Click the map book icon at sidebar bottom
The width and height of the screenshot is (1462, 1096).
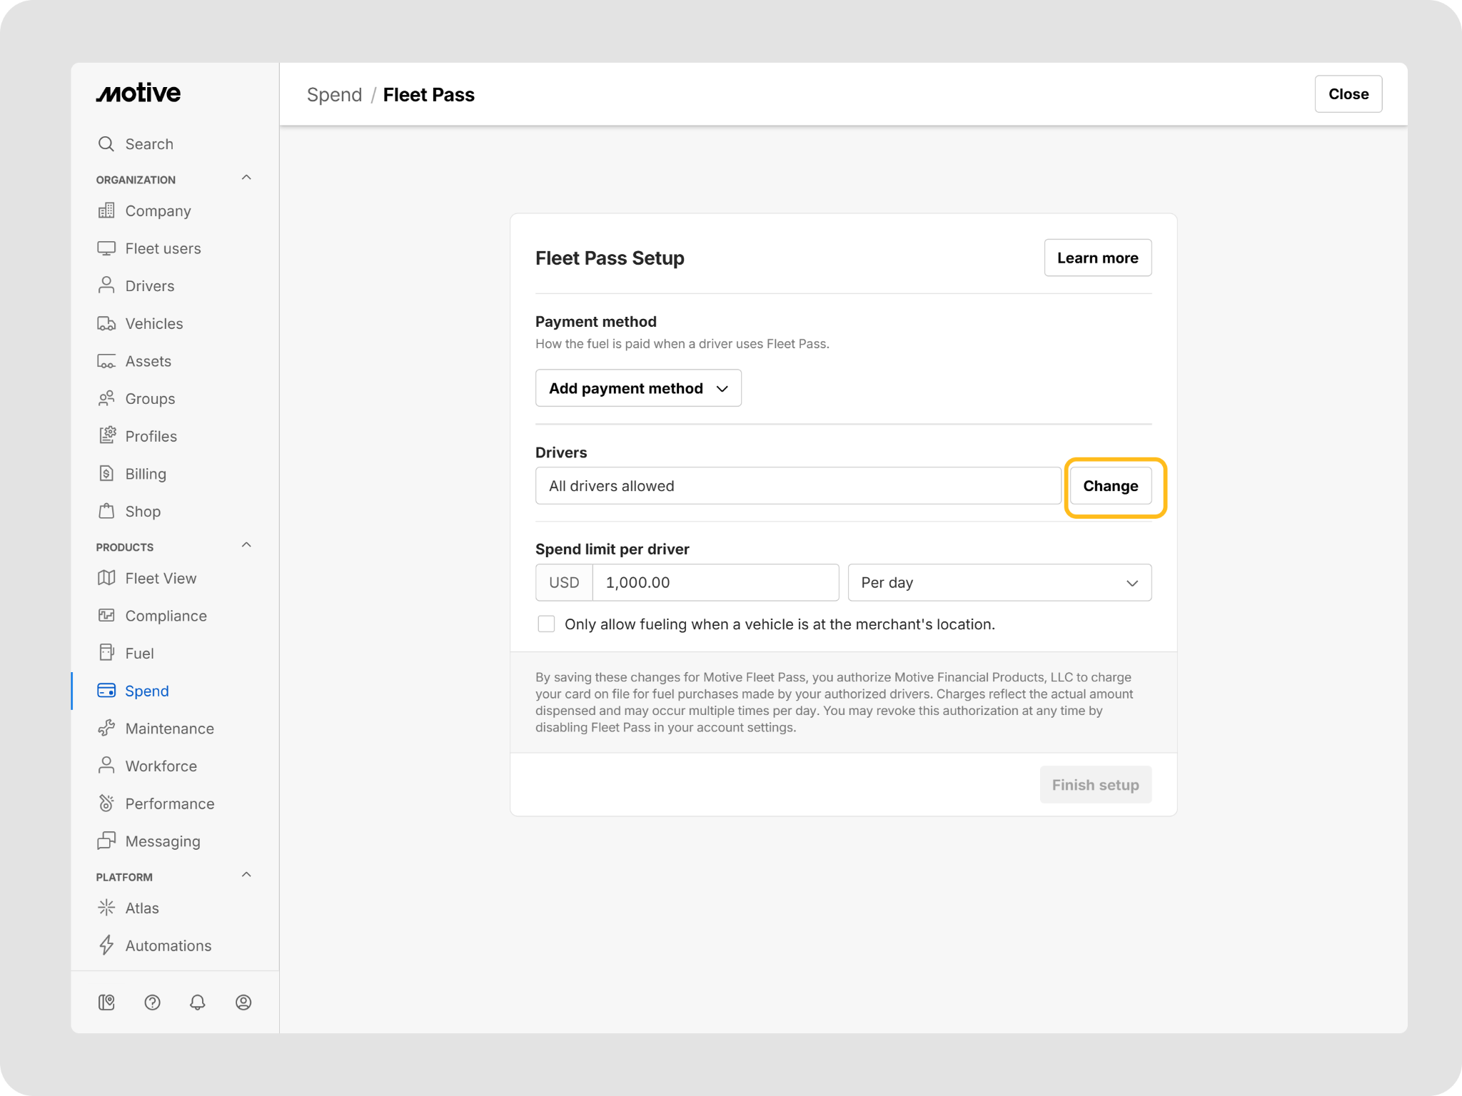point(106,1003)
